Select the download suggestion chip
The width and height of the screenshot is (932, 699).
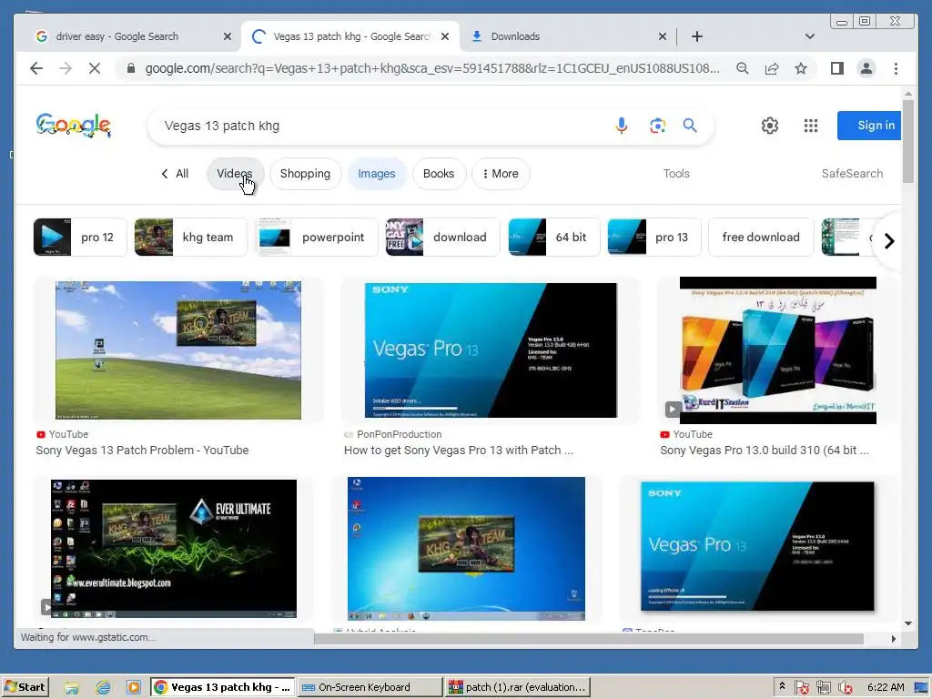[x=442, y=238]
